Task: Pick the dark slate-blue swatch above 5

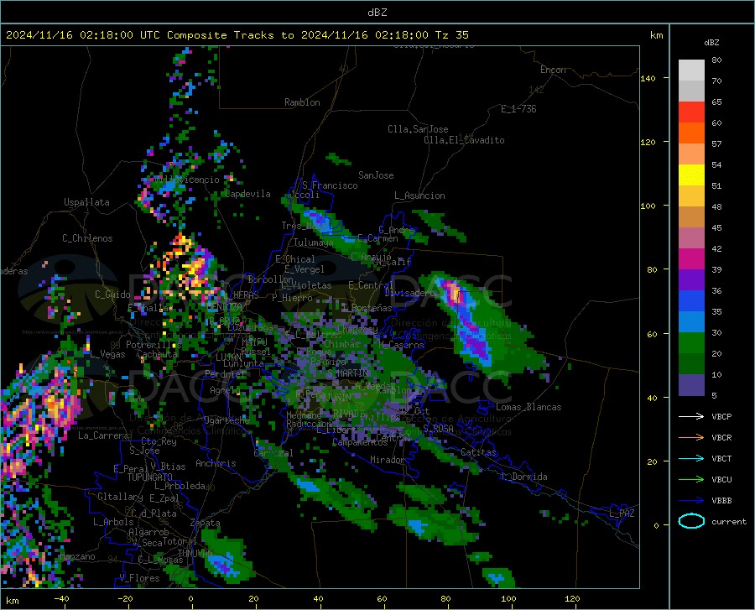Action: coord(691,385)
